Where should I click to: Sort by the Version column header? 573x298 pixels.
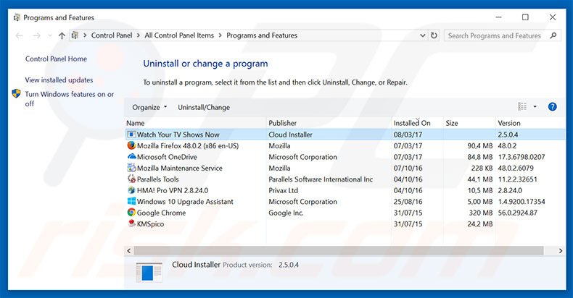click(x=530, y=123)
